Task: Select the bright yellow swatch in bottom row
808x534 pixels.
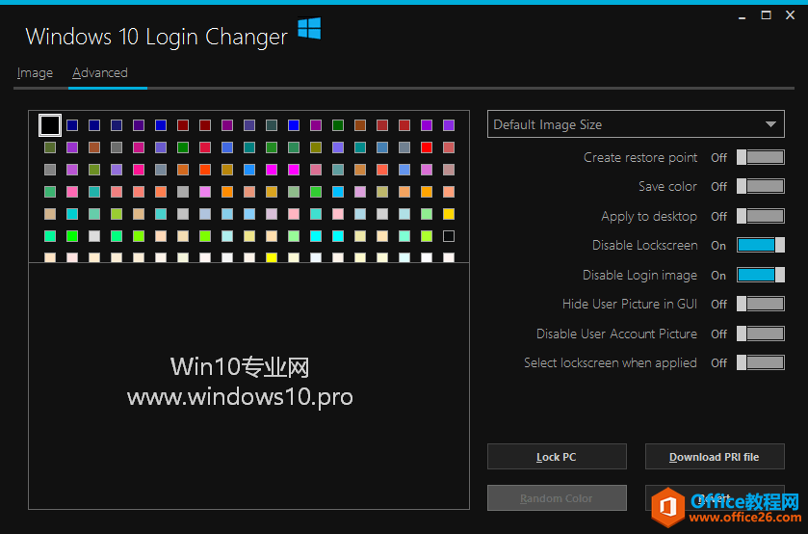Action: pyautogui.click(x=272, y=257)
